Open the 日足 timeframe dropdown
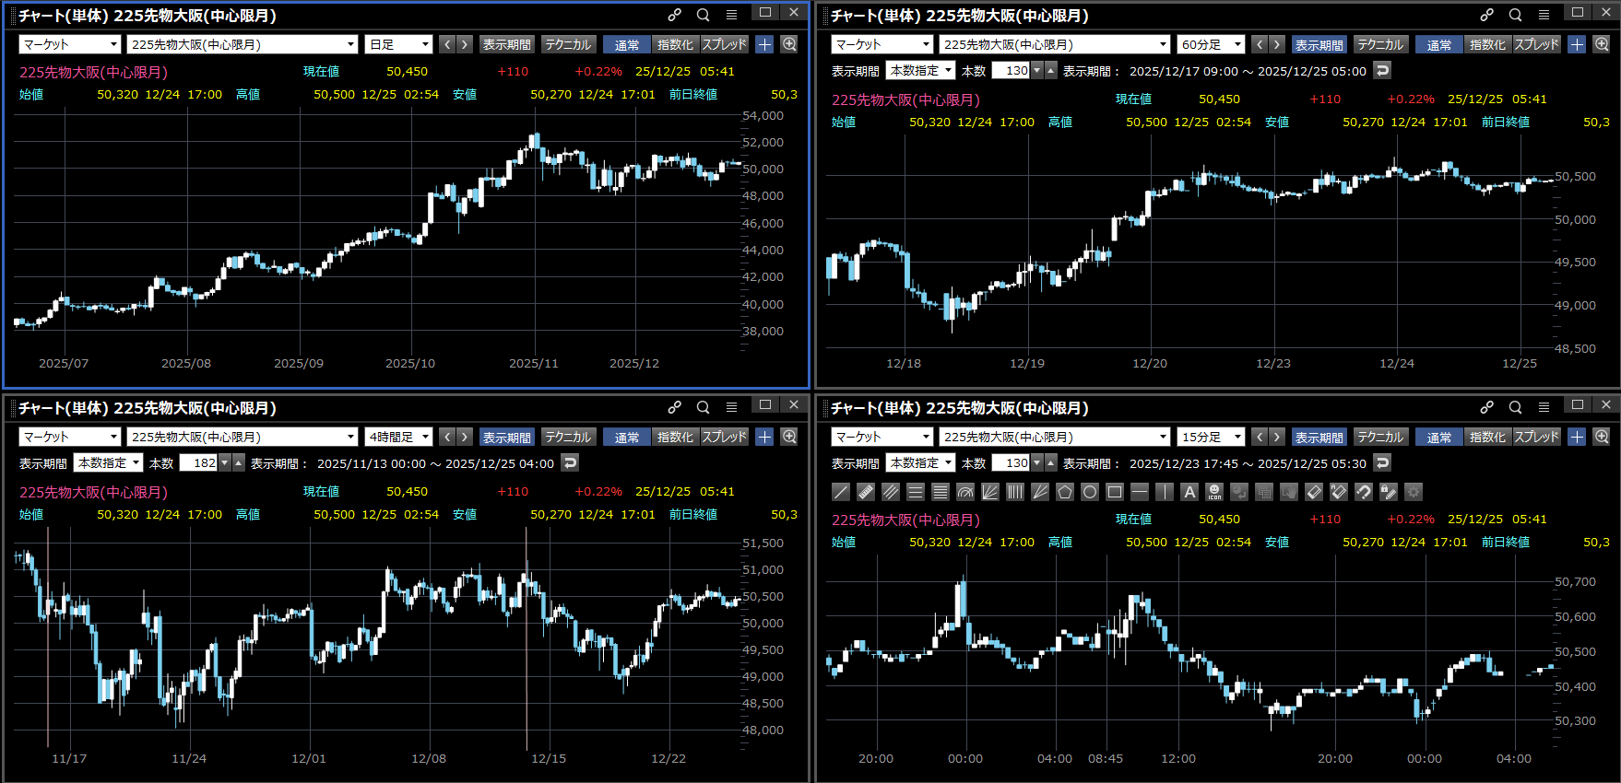Screen dimensions: 1621x783 click(399, 44)
